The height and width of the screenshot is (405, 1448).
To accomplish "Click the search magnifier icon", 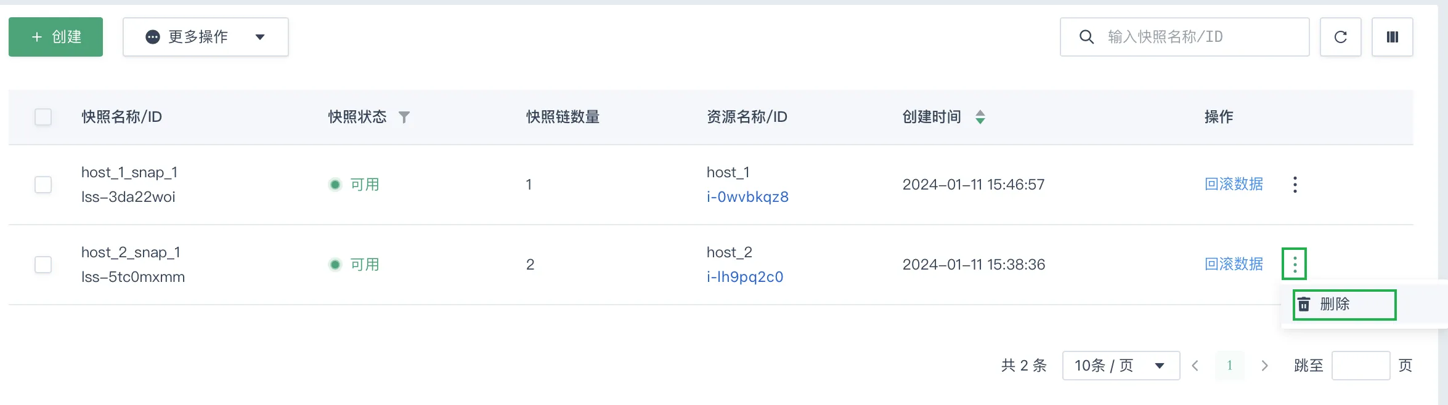I will (x=1086, y=37).
